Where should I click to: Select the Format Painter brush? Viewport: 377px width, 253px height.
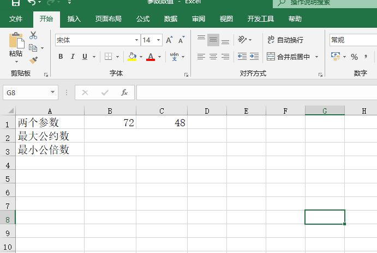coord(33,60)
